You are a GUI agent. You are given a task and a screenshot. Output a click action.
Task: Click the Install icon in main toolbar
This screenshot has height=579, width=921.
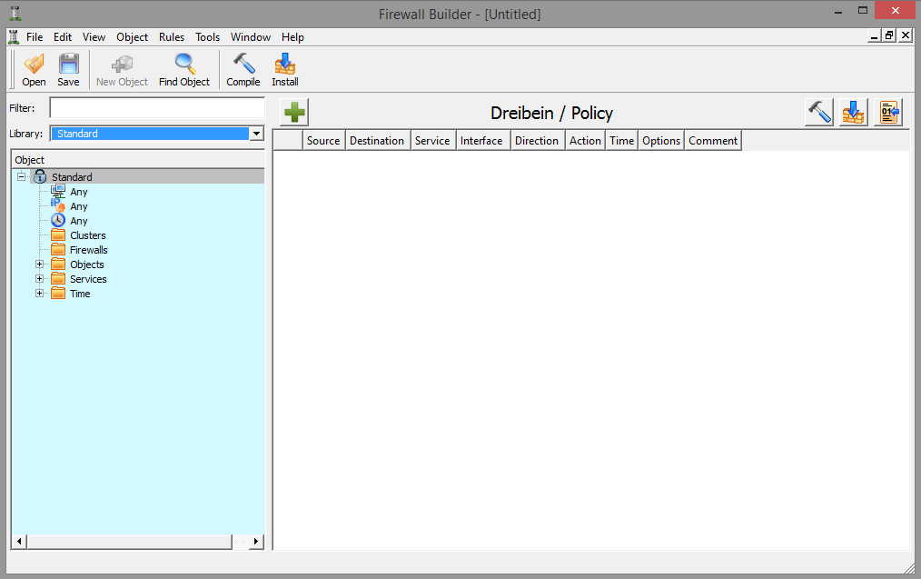pyautogui.click(x=285, y=69)
